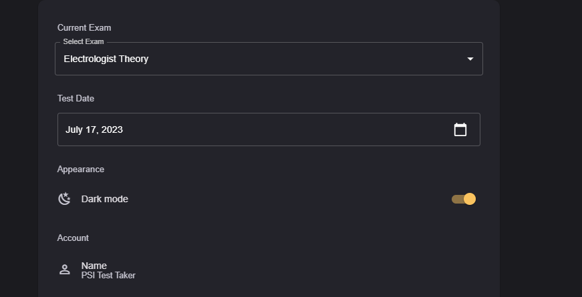This screenshot has width=582, height=297.
Task: Click the Select Exam floating label
Action: coord(84,42)
